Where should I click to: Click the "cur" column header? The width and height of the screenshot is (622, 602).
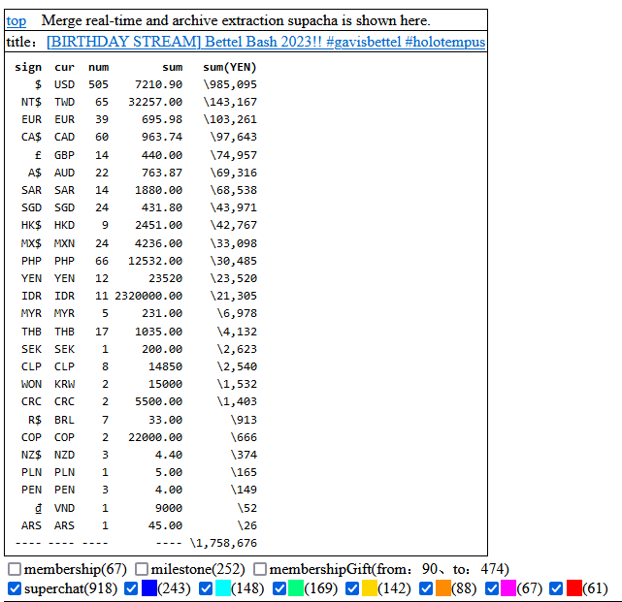click(x=64, y=67)
